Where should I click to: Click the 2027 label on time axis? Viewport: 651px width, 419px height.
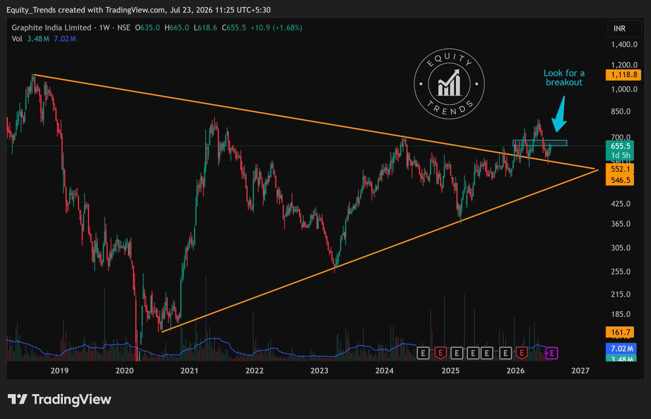pos(580,371)
